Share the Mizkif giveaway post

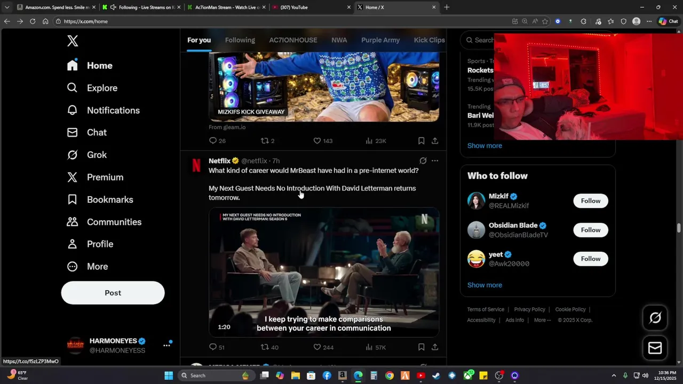point(435,141)
